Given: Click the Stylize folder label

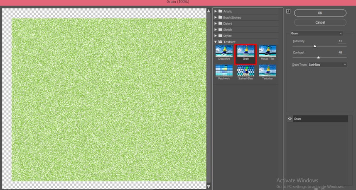Looking at the screenshot, I should coord(227,36).
